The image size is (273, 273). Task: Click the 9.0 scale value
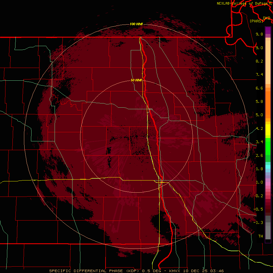[x=259, y=48]
